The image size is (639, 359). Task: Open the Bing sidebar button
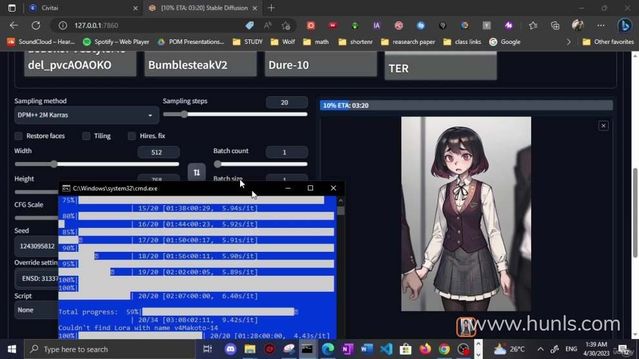[x=624, y=25]
